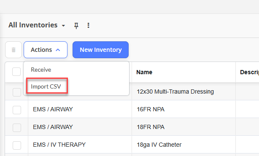The height and width of the screenshot is (156, 259).
Task: Check the 16FR NPA row checkbox
Action: (17, 110)
